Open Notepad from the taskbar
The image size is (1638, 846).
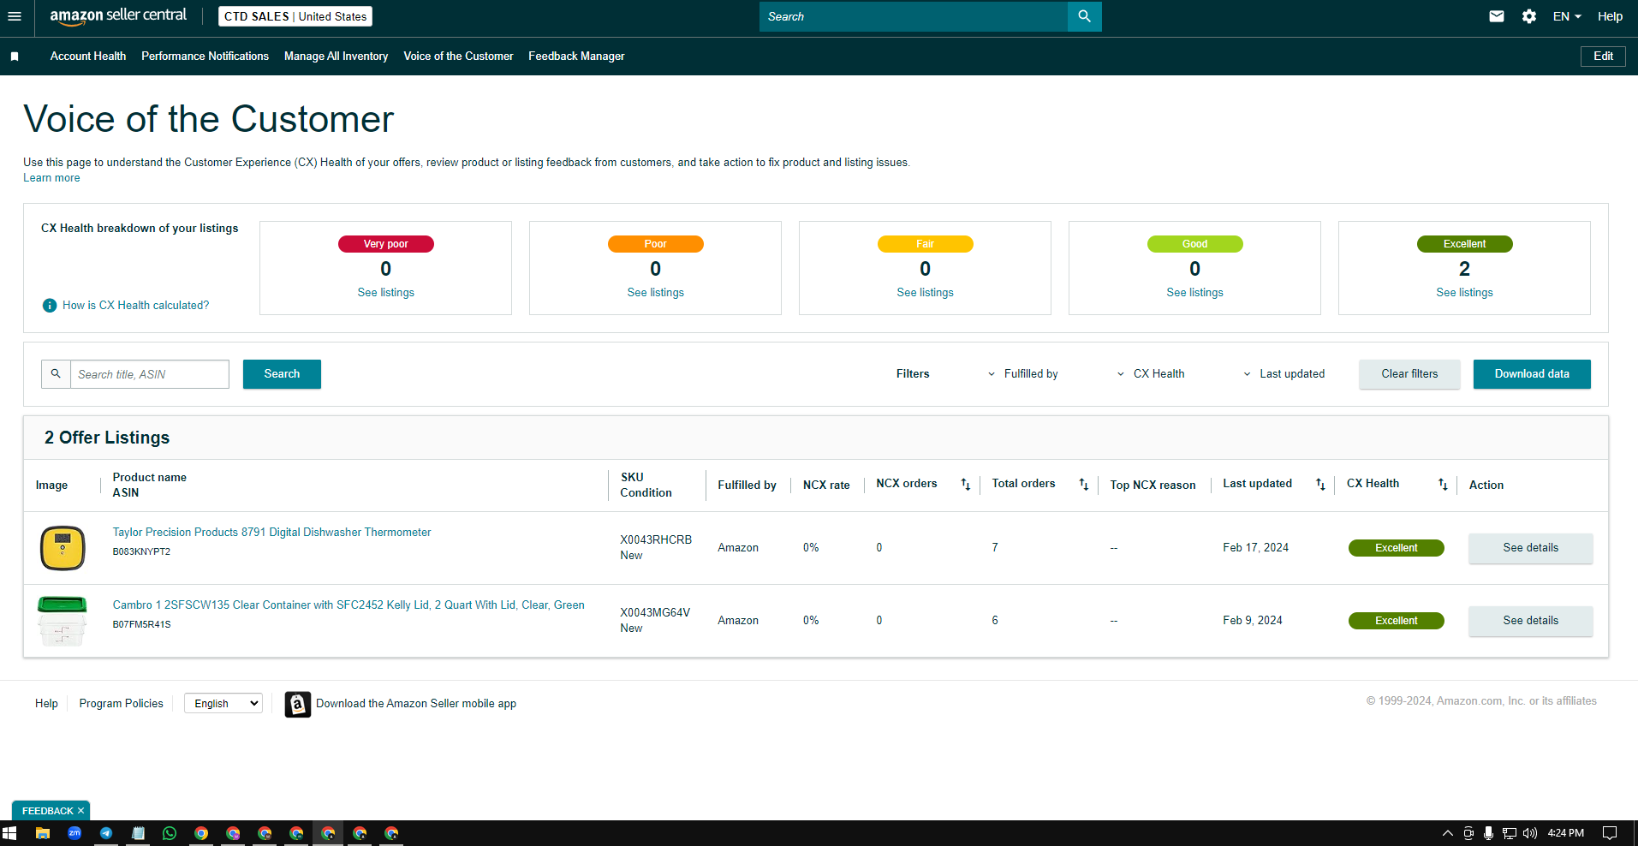(138, 833)
